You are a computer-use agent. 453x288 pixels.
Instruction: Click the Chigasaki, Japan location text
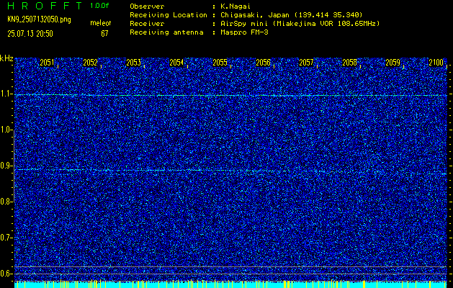click(x=291, y=15)
